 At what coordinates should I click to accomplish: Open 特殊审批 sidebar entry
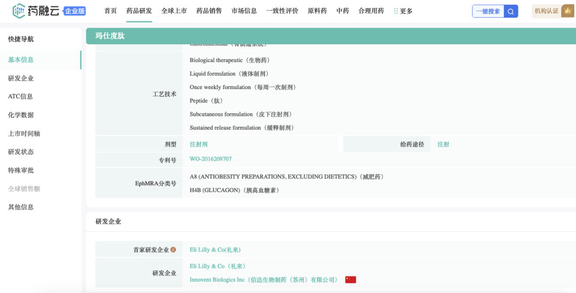click(x=21, y=170)
